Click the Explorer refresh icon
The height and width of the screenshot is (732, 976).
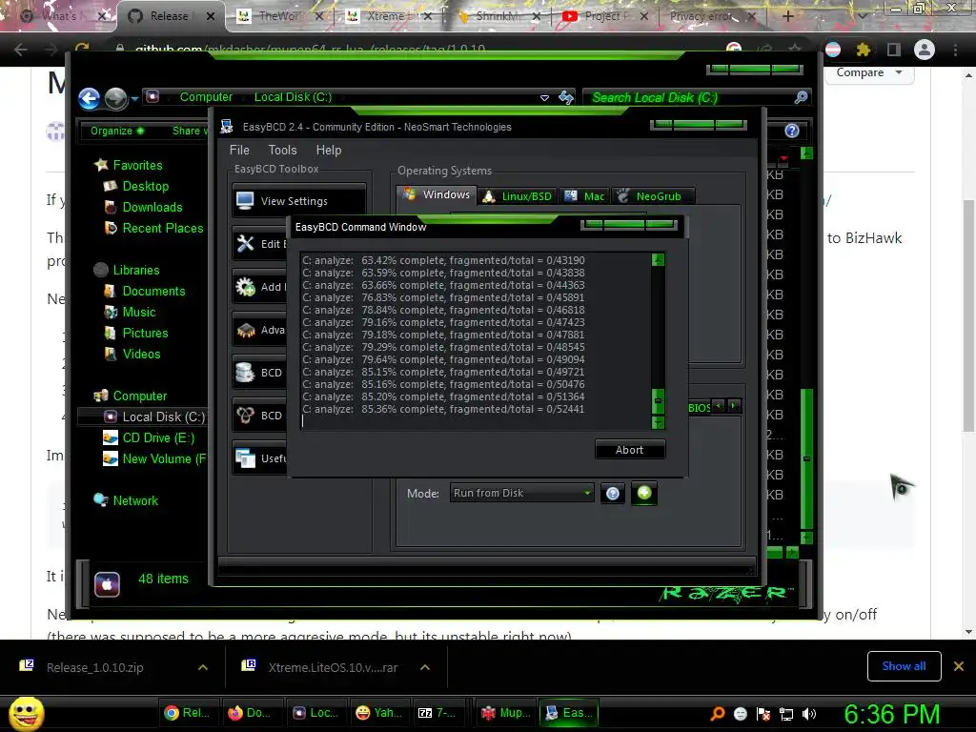(566, 97)
